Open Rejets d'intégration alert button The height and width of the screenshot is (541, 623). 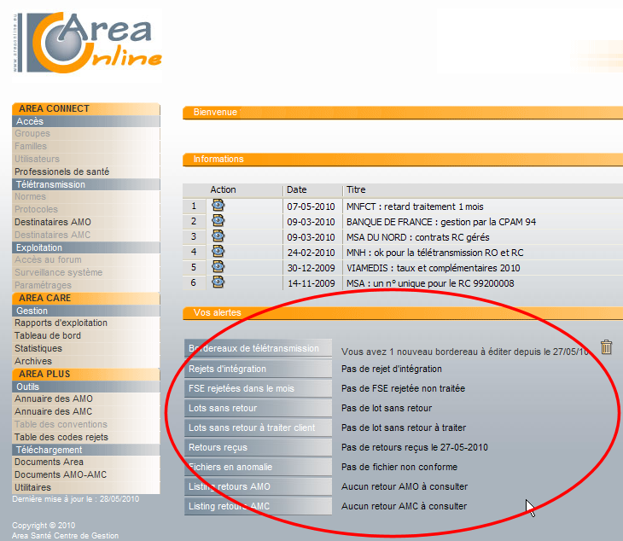258,369
